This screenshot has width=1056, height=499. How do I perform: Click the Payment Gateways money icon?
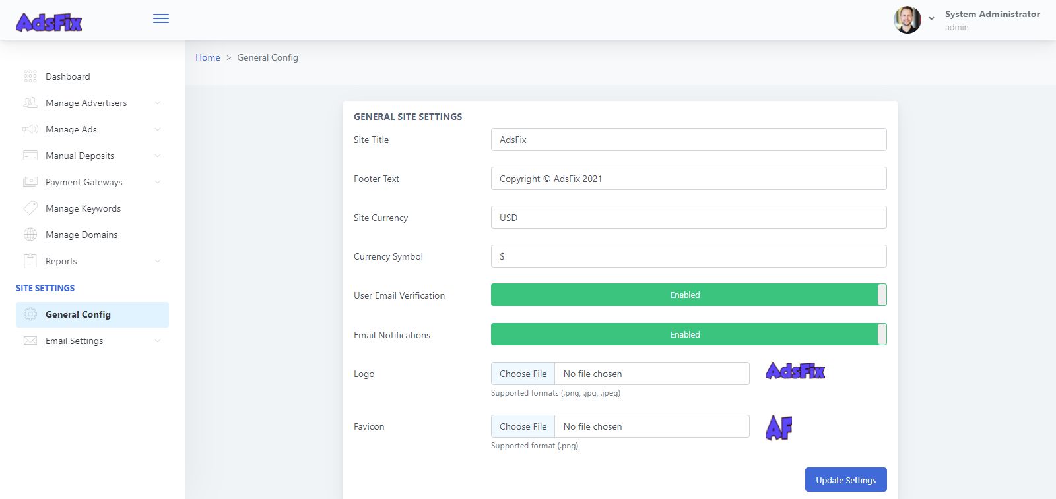(30, 182)
